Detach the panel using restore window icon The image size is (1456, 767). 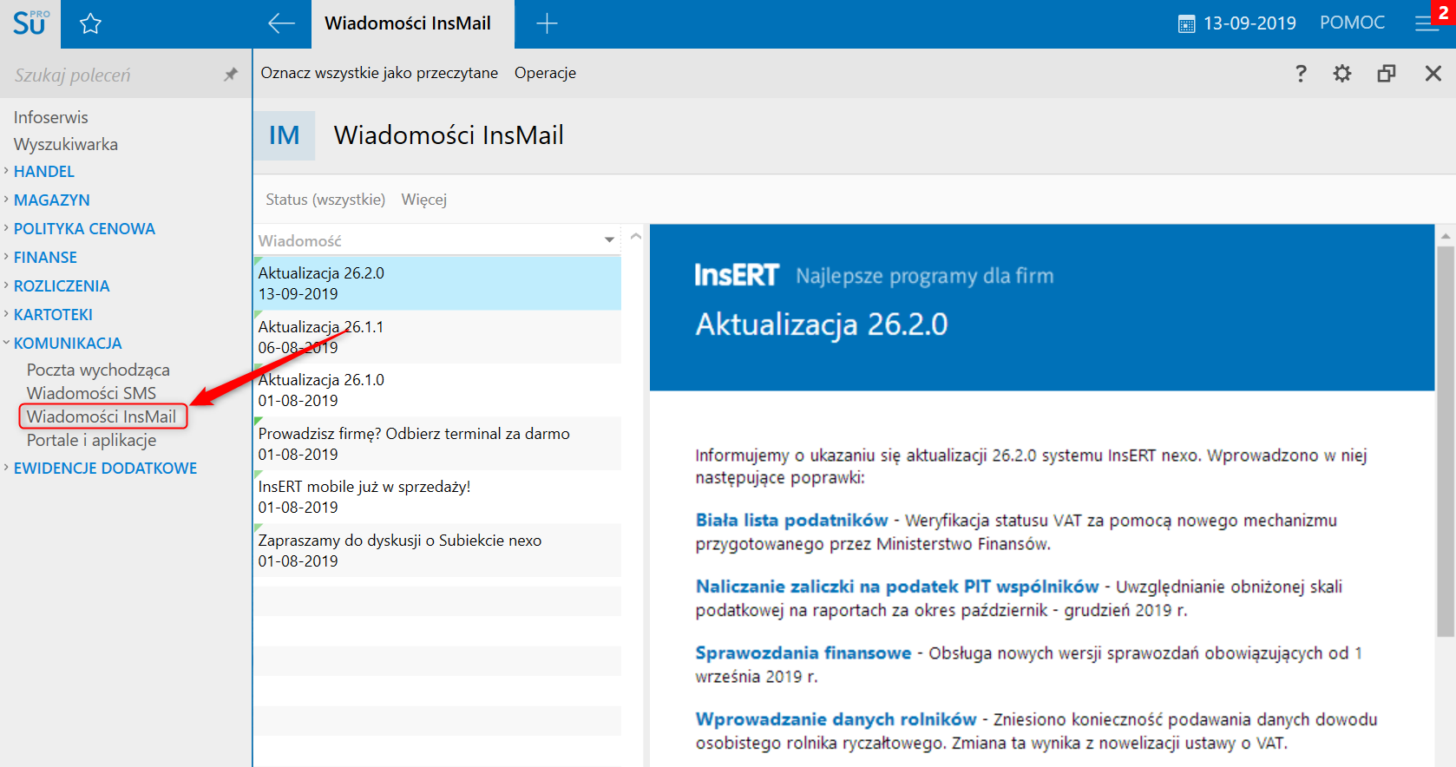[x=1386, y=74]
